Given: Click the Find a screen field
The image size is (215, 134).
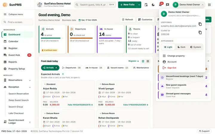Looking at the screenshot, I should [17, 22].
